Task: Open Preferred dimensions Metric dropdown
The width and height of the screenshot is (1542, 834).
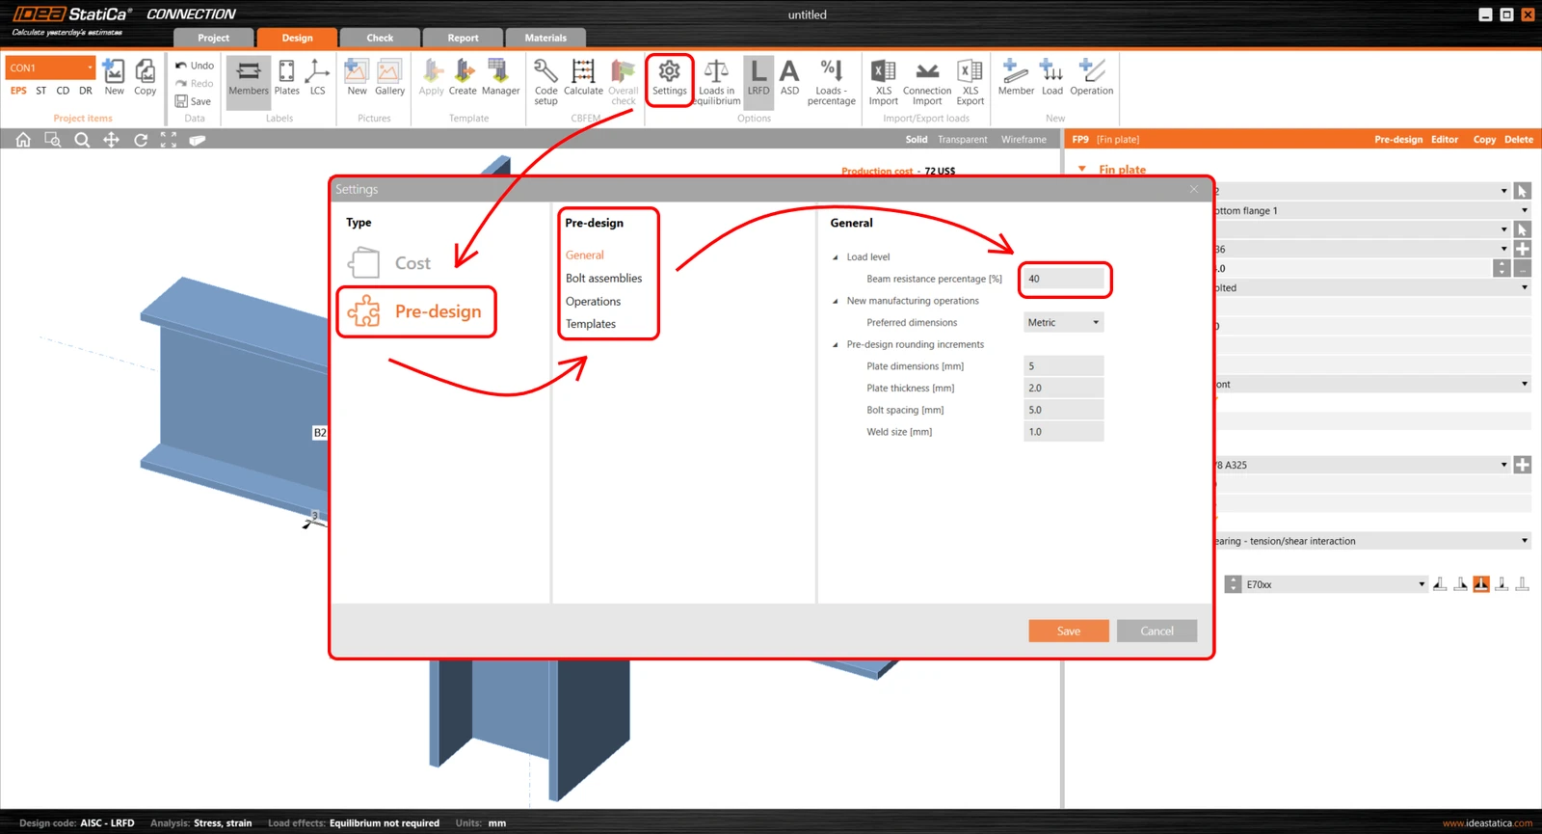Action: [x=1063, y=323]
